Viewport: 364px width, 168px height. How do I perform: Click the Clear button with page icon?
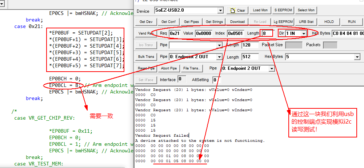(237, 10)
